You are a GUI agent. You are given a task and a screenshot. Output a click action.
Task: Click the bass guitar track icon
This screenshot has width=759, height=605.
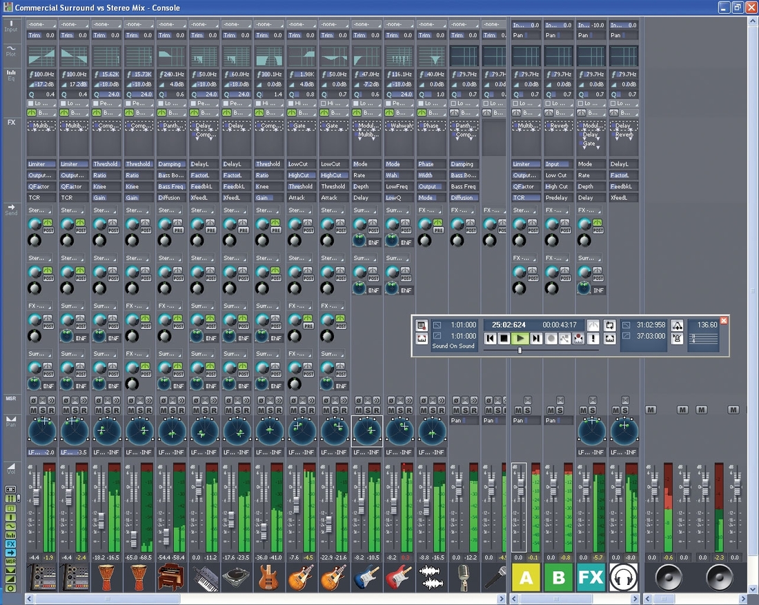pyautogui.click(x=269, y=577)
